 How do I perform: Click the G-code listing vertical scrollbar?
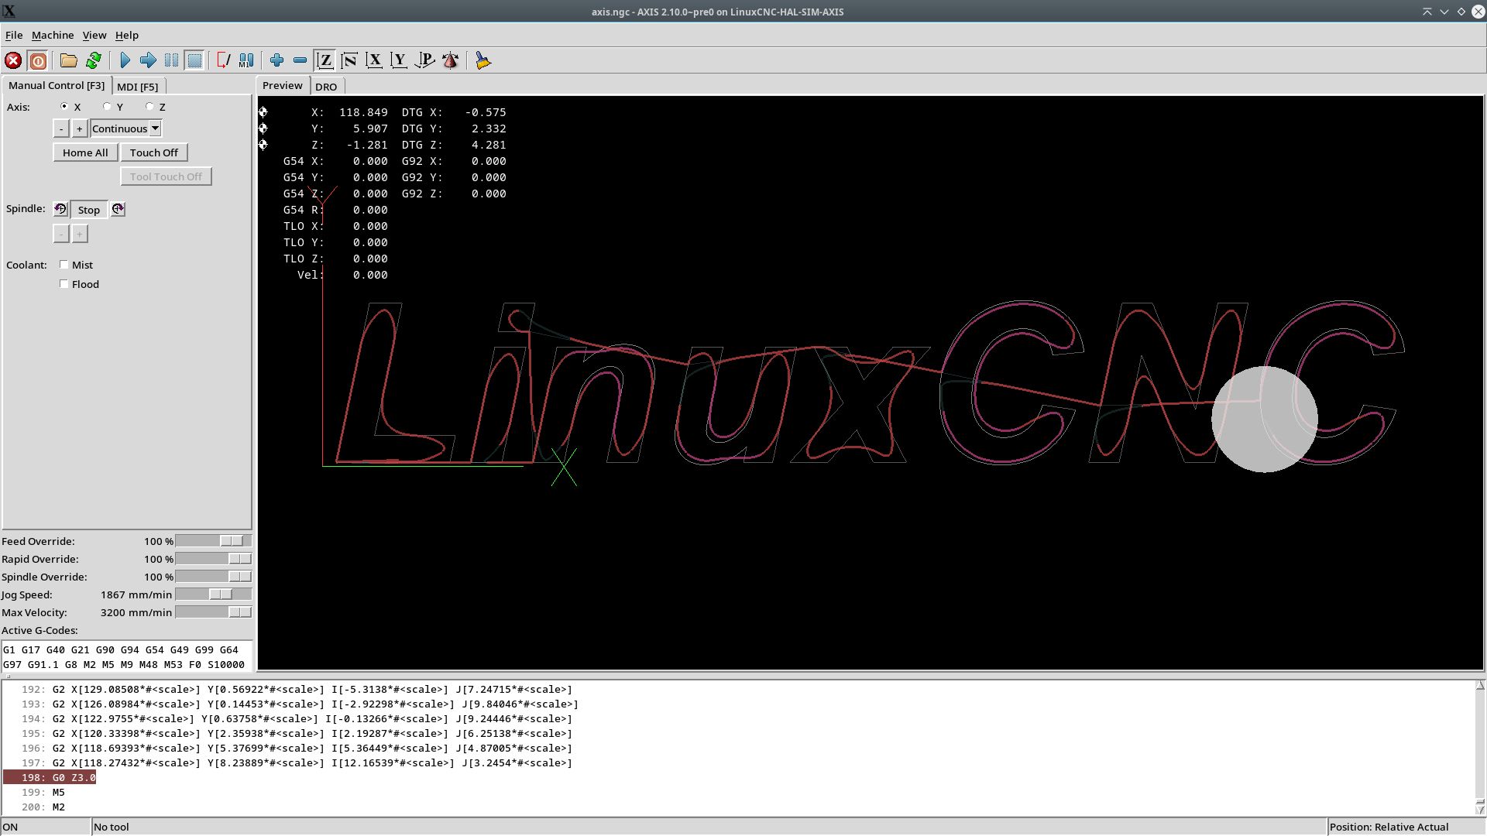pos(1480,747)
